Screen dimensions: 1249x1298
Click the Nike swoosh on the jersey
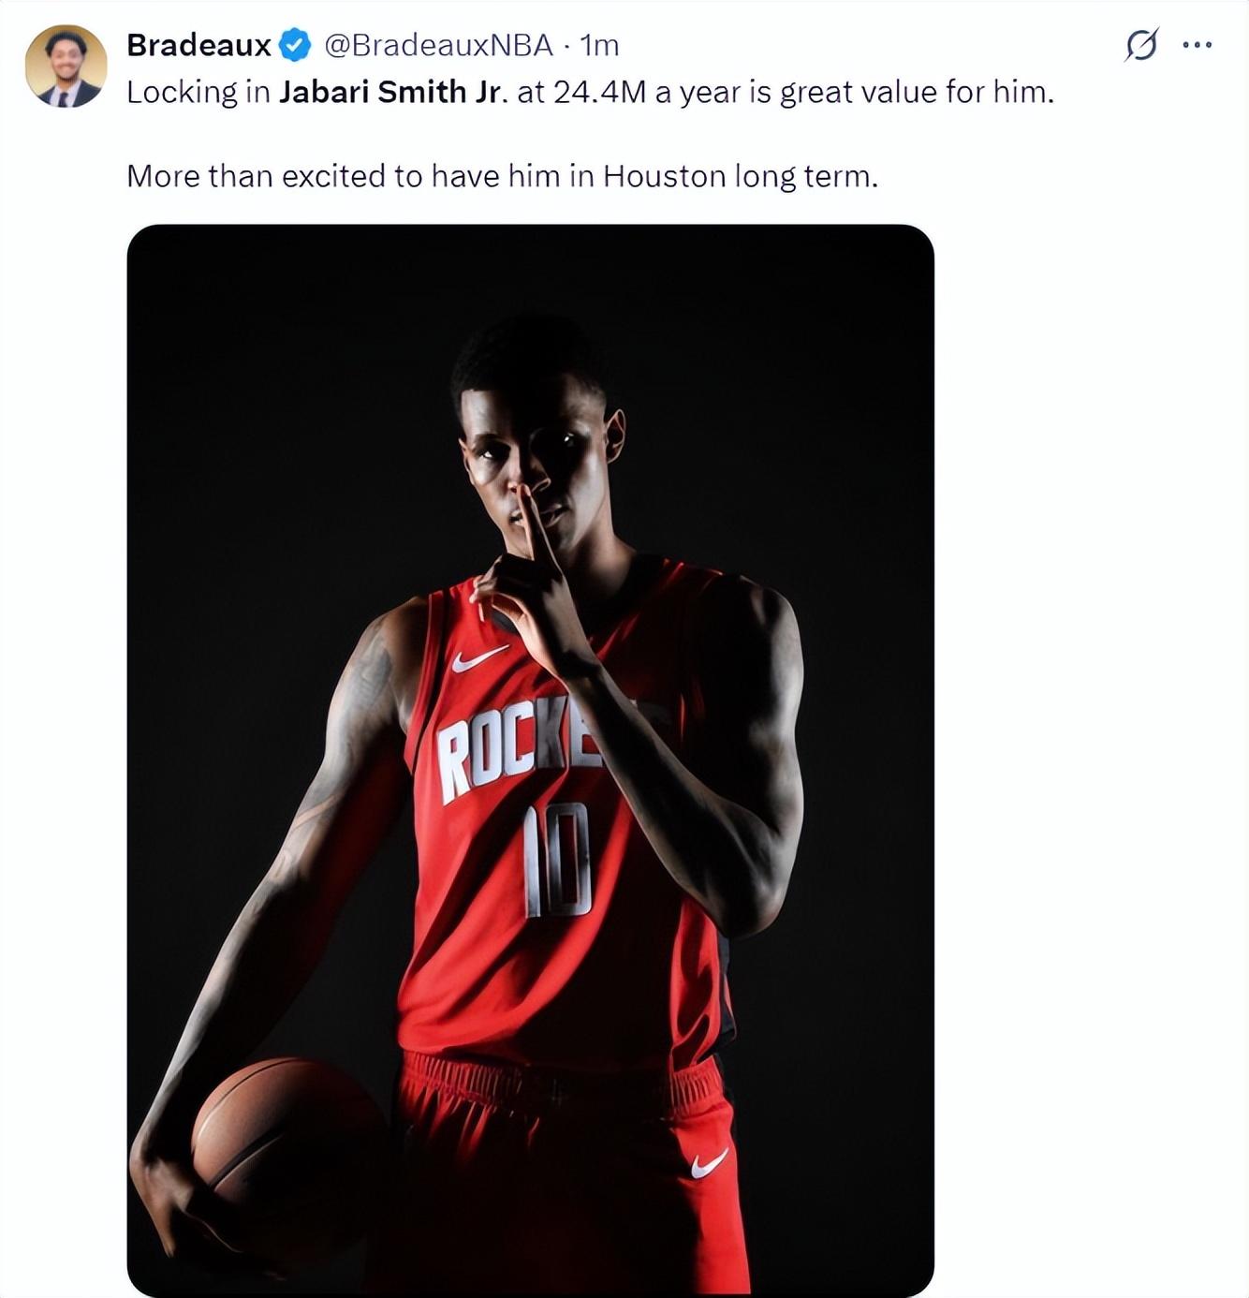point(478,659)
